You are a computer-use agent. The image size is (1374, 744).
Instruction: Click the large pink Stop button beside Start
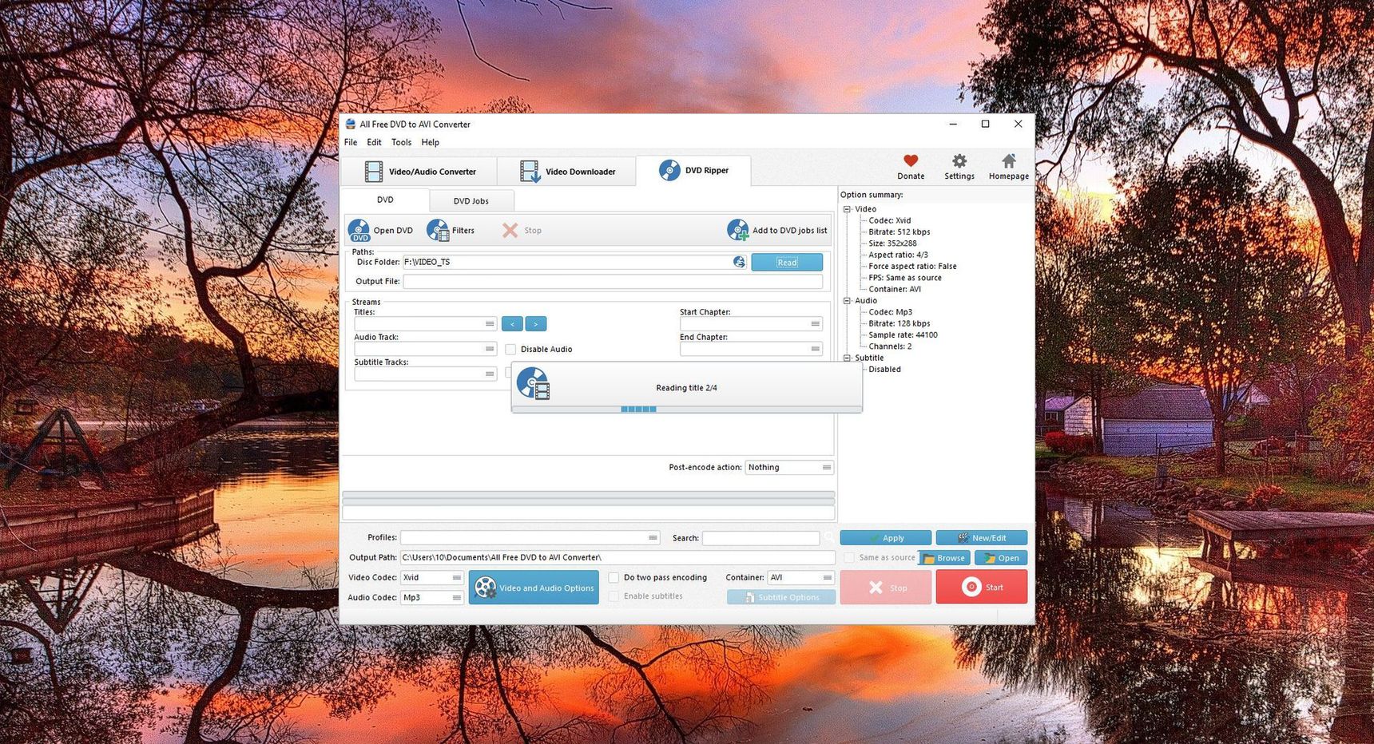(886, 588)
